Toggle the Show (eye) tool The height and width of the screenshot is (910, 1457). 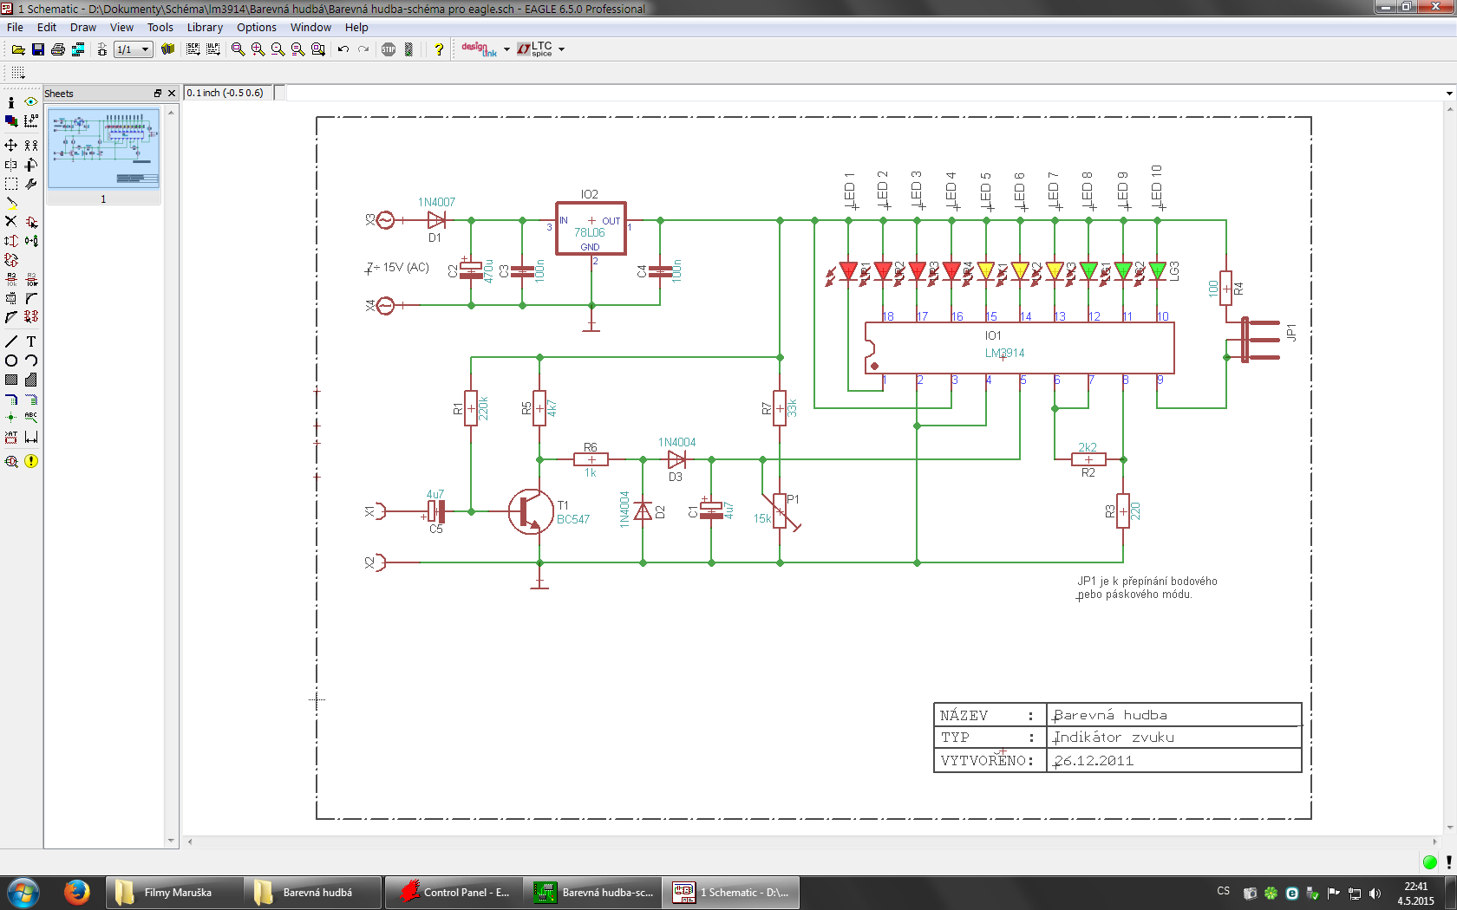[x=31, y=102]
